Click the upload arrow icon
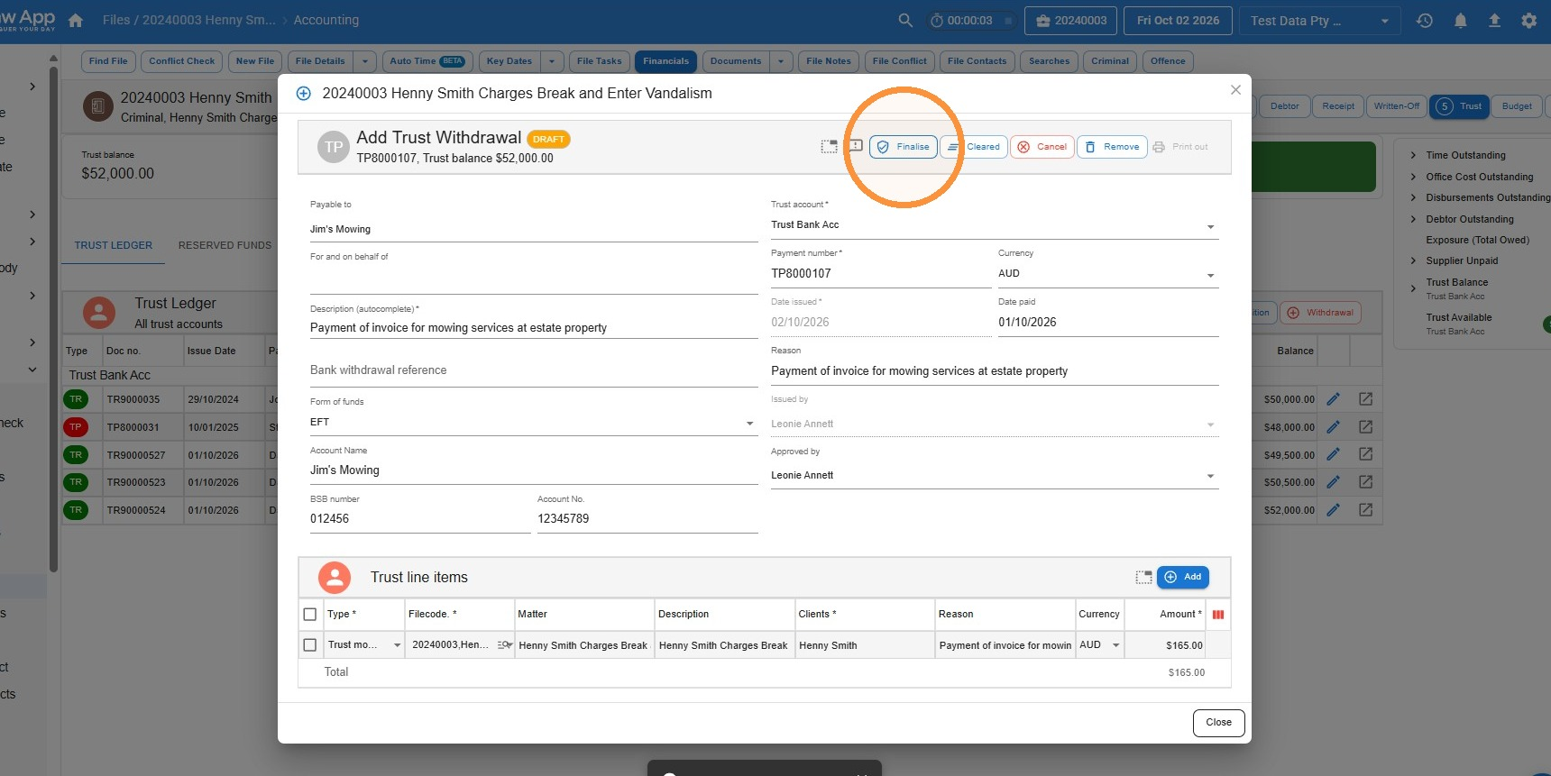 (1494, 20)
